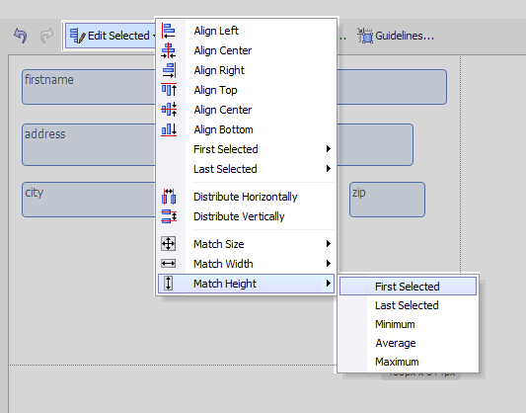Viewport: 526px width, 413px height.
Task: Select the firstname field on canvas
Action: [x=89, y=87]
